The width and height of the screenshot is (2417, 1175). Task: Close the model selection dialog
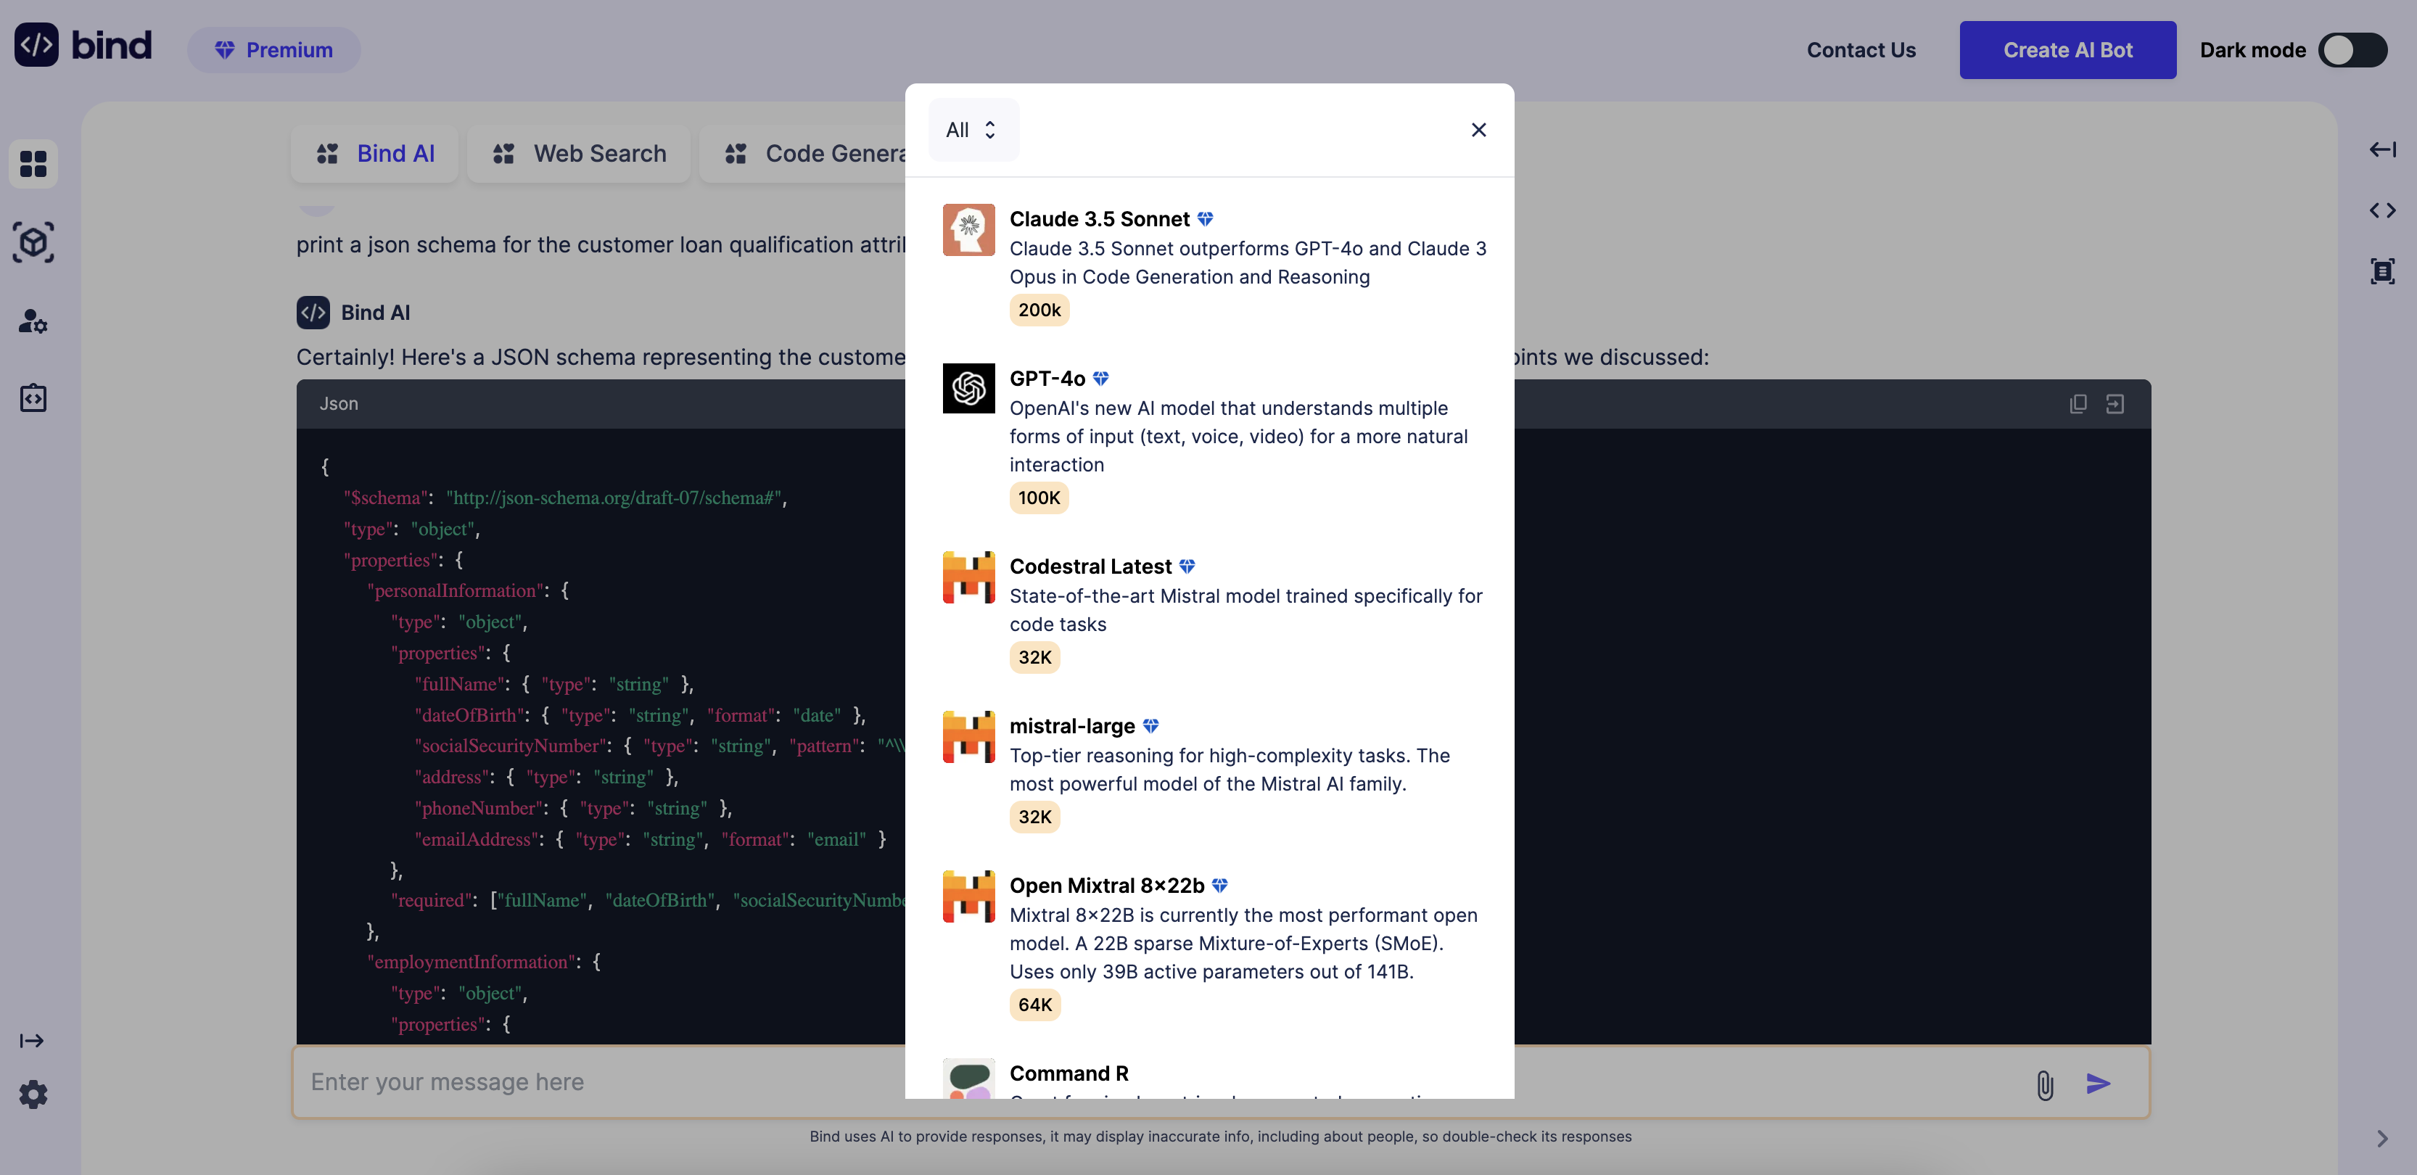click(x=1478, y=130)
